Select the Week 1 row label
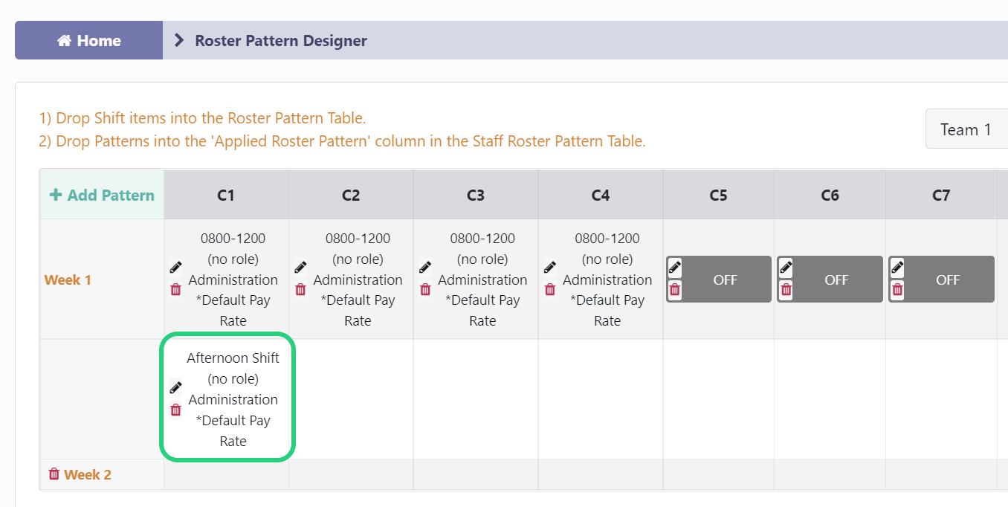 (68, 280)
